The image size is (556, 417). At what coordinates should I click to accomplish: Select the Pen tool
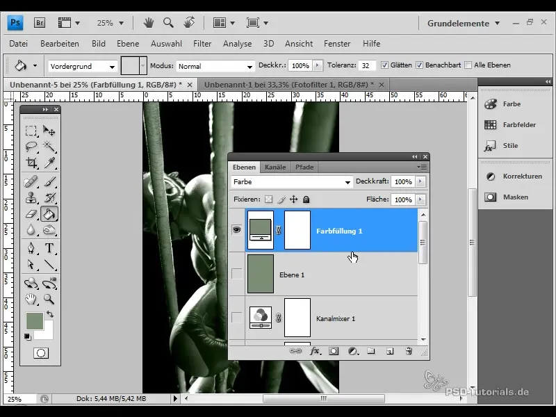click(x=31, y=248)
